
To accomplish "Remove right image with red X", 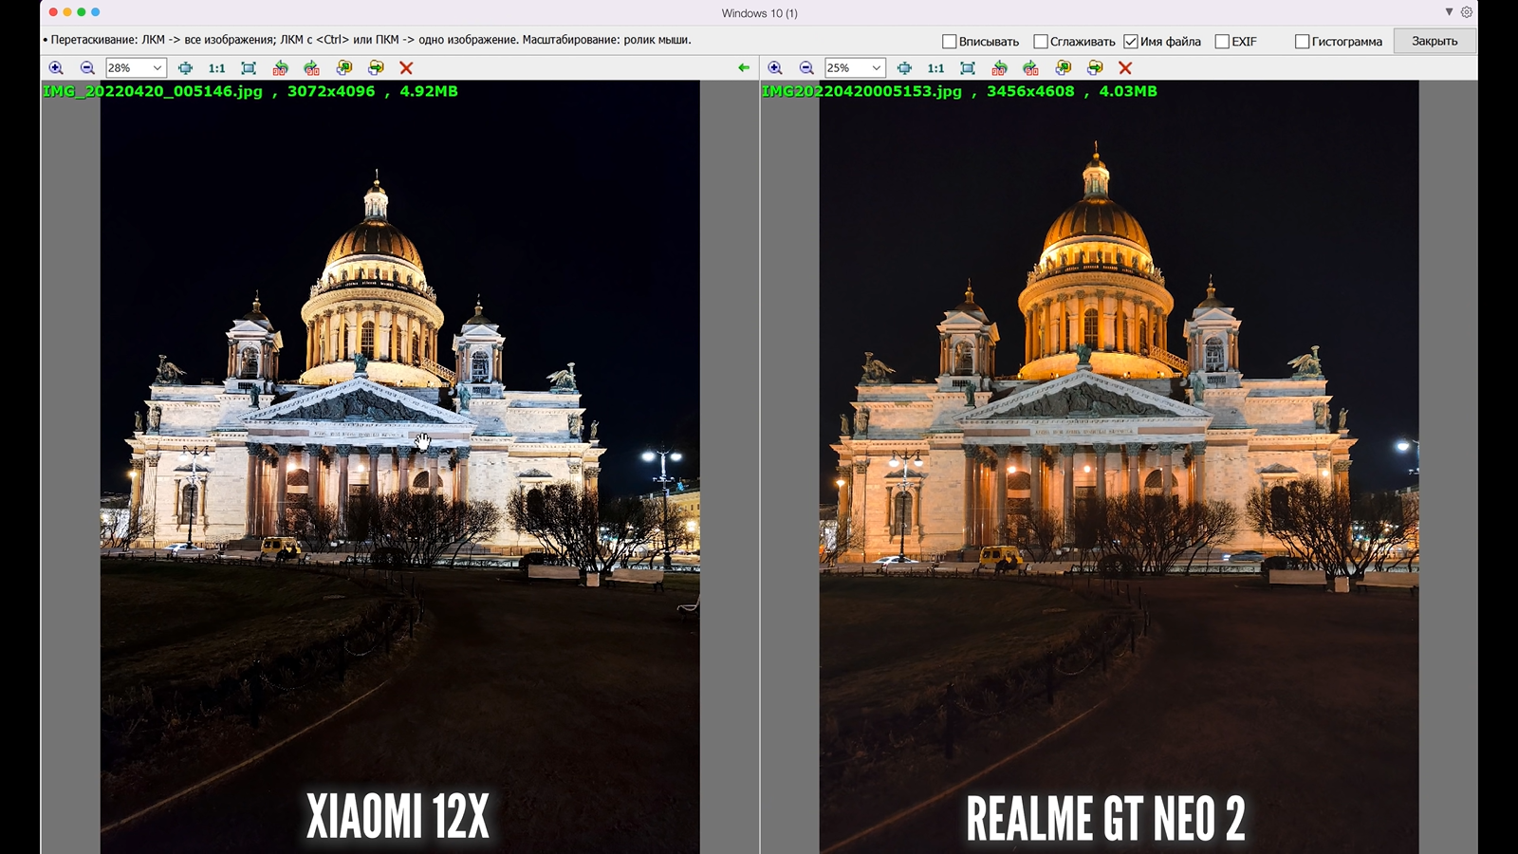I will [x=1125, y=68].
